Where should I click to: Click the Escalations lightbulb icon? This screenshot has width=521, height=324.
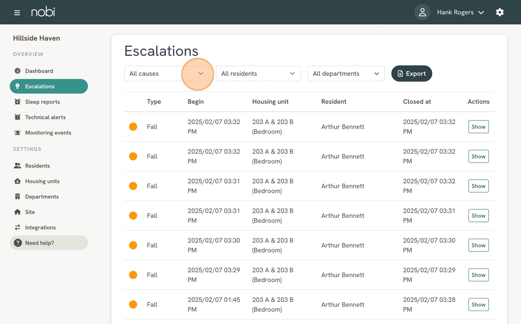(x=18, y=86)
